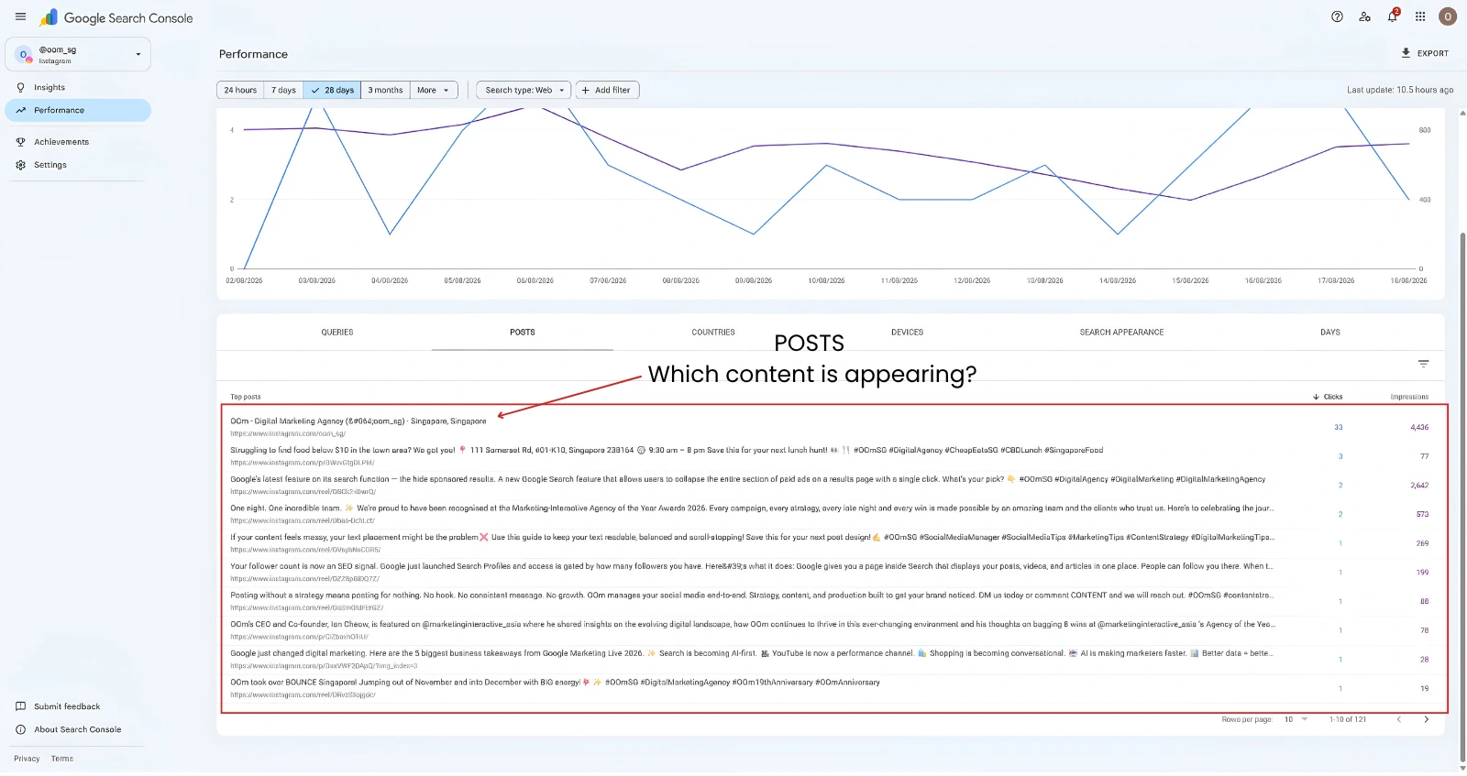Click the 33 clicks value
Image resolution: width=1467 pixels, height=776 pixels.
(1339, 428)
